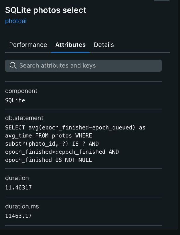
Task: Select the SQLite component value
Action: 15,100
